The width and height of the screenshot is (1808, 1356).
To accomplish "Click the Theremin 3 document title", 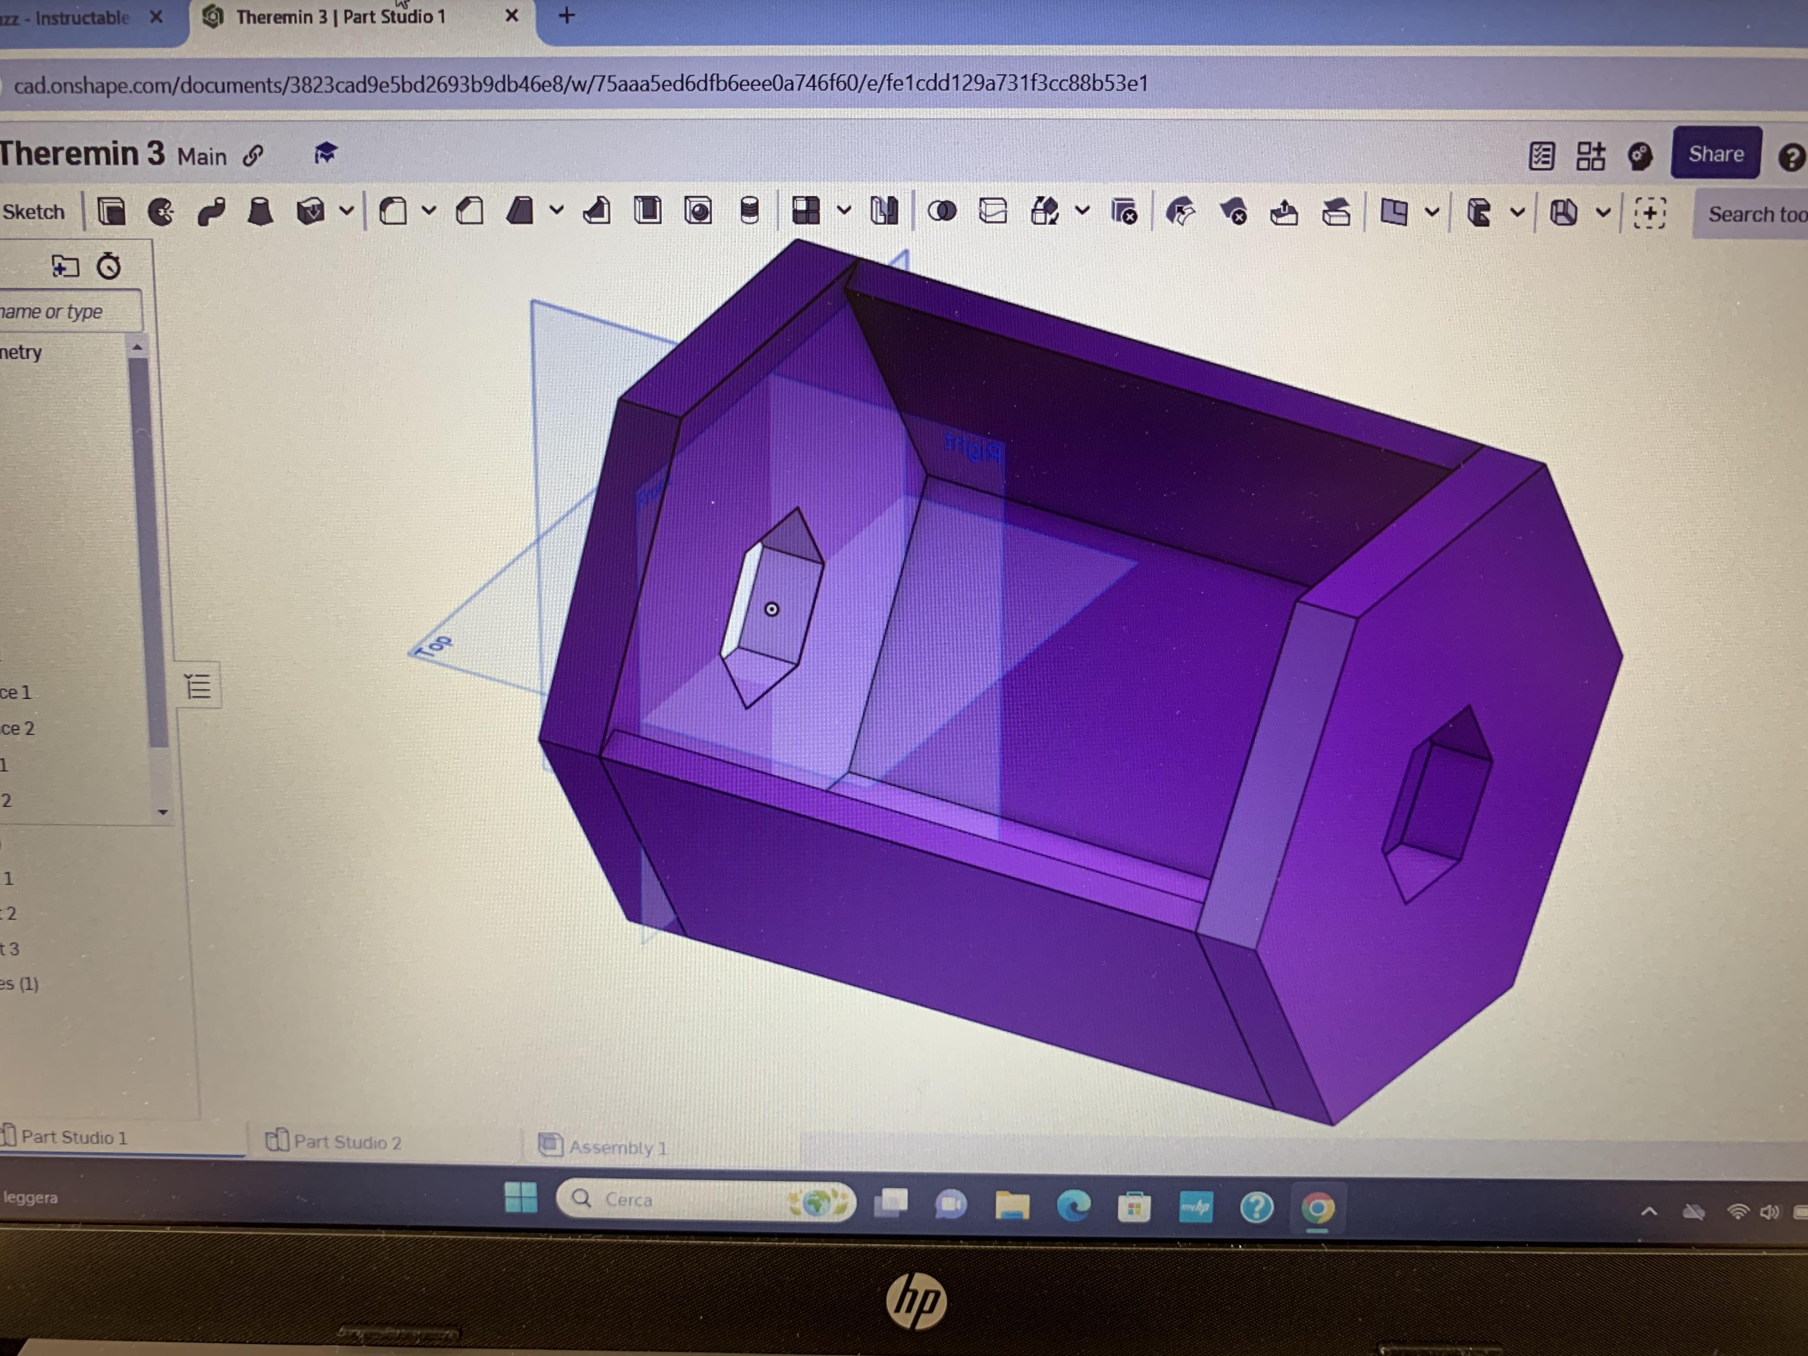I will (x=82, y=154).
